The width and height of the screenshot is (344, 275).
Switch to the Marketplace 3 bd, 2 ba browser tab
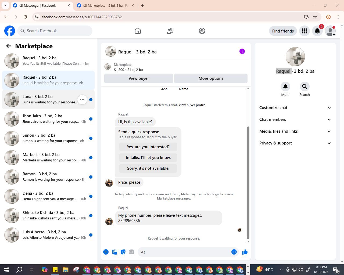(106, 6)
